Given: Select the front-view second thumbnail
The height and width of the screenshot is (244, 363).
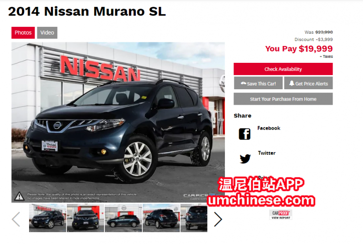Looking at the screenshot, I should 85,218.
